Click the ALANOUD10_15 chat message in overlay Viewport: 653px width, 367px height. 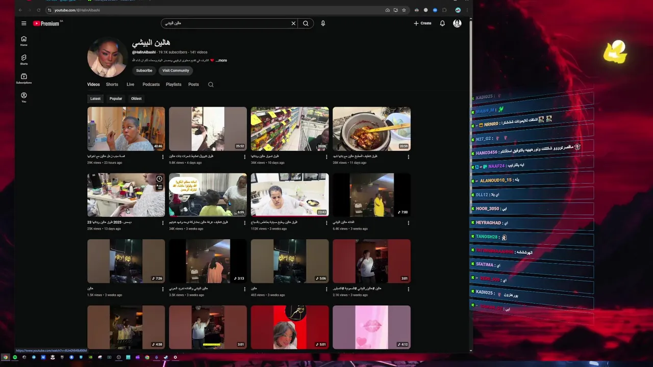(x=531, y=180)
